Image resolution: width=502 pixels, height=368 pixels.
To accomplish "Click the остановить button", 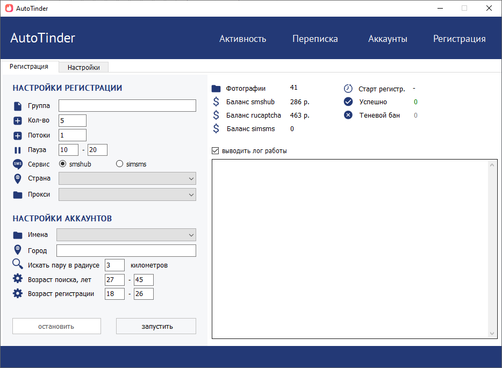I will click(x=56, y=326).
